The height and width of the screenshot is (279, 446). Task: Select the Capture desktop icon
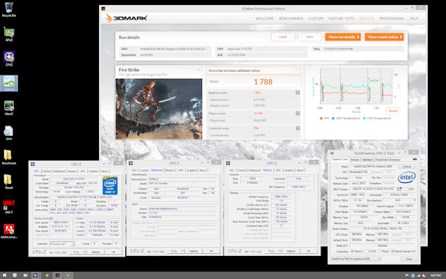9,83
